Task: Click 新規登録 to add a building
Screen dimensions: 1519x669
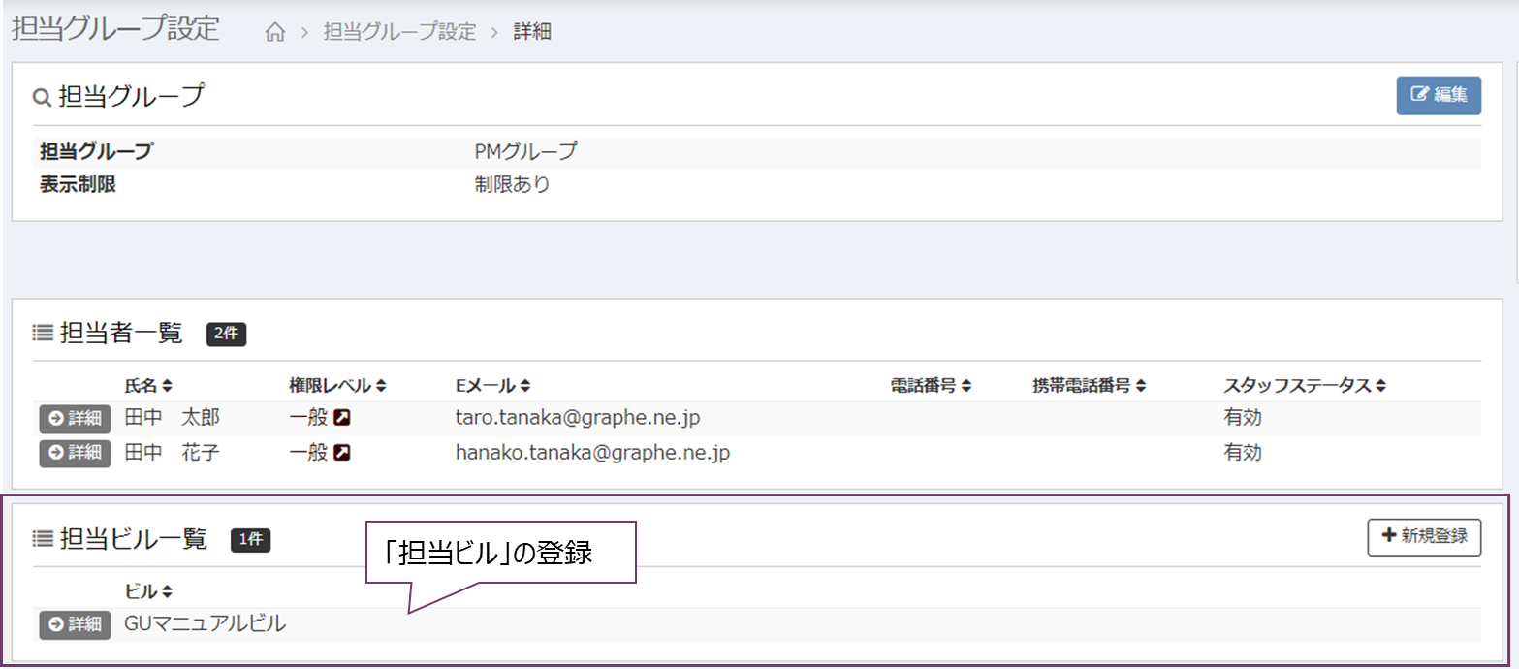Action: pyautogui.click(x=1424, y=536)
